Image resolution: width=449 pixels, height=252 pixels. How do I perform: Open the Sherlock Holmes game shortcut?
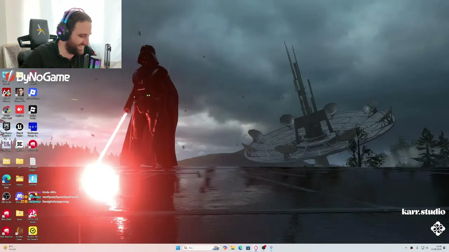(x=20, y=94)
